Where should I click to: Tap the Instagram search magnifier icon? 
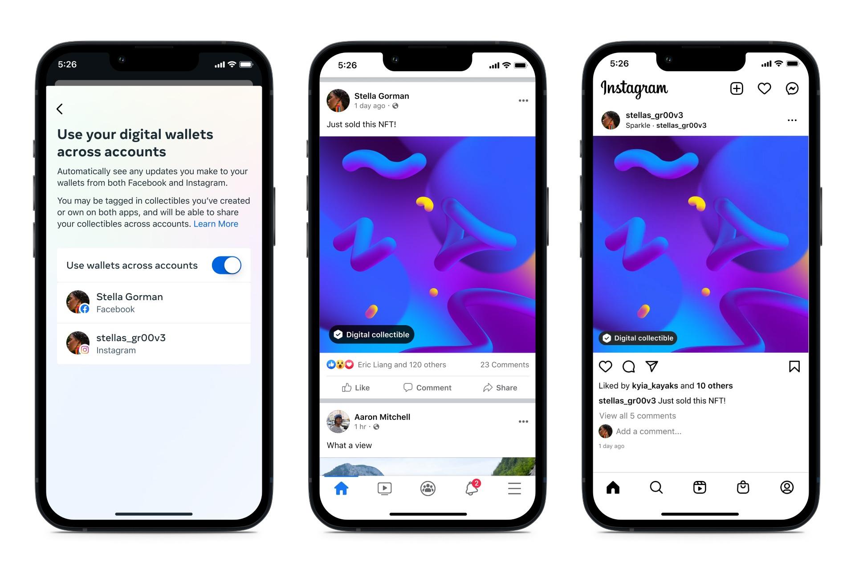(654, 487)
